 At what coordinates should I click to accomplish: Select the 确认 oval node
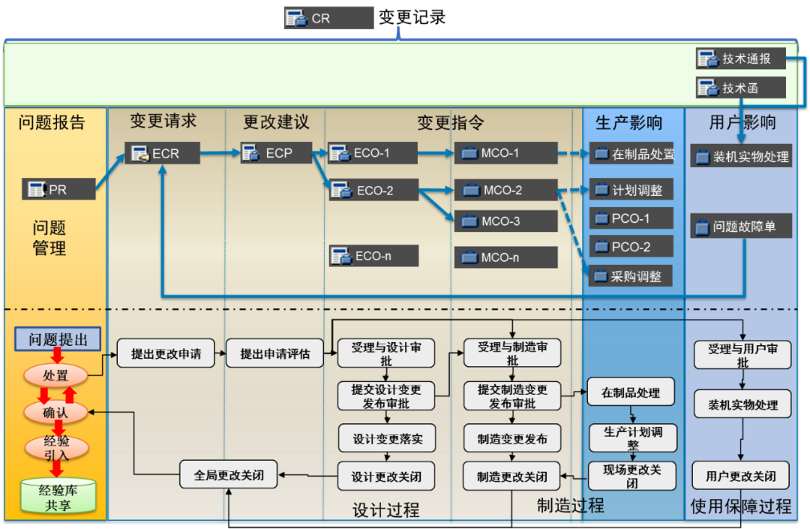(55, 412)
